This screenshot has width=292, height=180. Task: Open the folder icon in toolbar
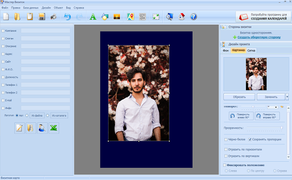(17, 17)
